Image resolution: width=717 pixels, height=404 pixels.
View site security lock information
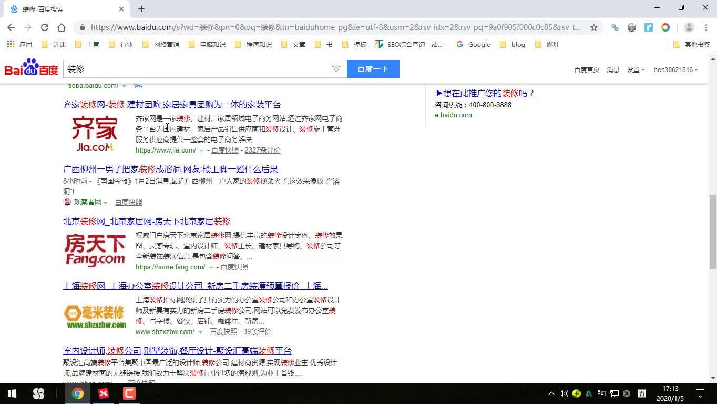[x=82, y=27]
